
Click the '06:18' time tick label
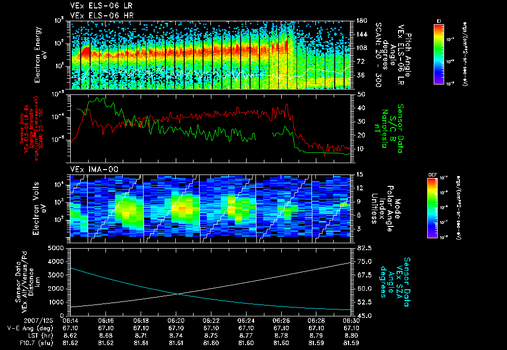[x=141, y=321]
